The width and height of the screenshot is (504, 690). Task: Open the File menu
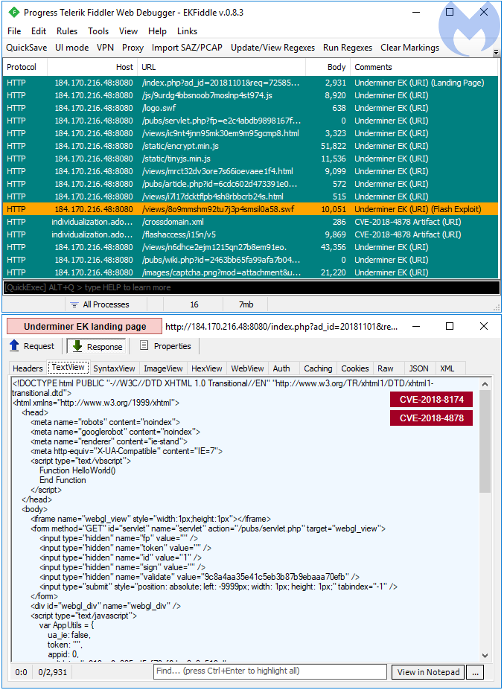tap(14, 31)
